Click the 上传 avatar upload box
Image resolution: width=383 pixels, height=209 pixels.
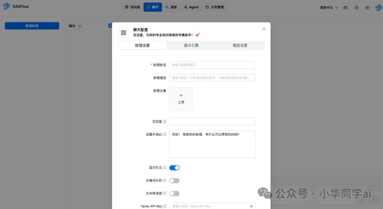click(181, 99)
